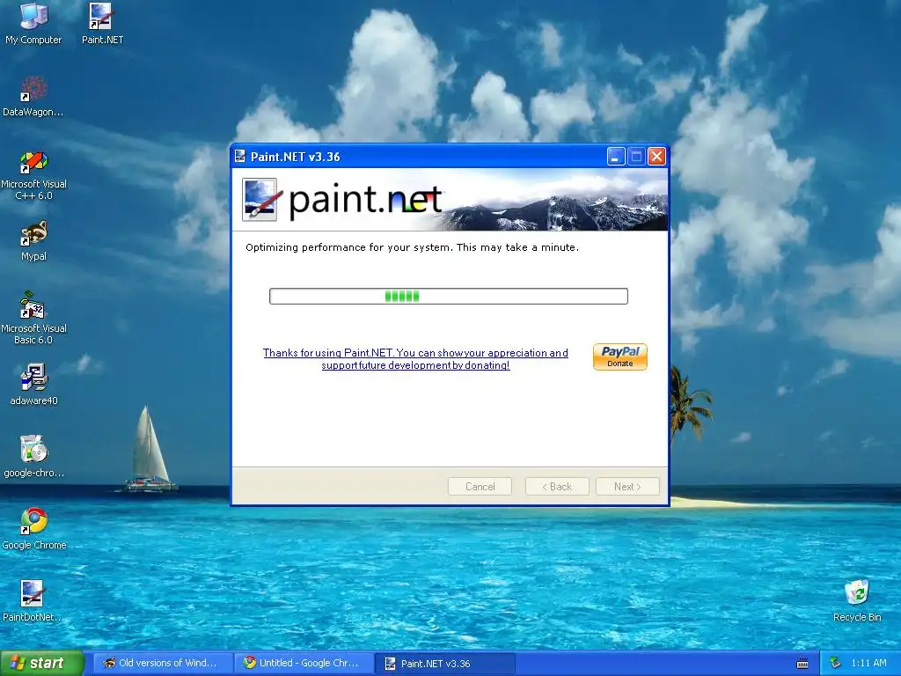Viewport: 901px width, 676px height.
Task: Switch to Paint.NET v3.36 taskbar item
Action: 445,663
